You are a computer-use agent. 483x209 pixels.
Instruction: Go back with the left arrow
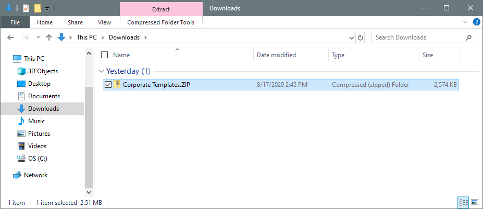(10, 37)
